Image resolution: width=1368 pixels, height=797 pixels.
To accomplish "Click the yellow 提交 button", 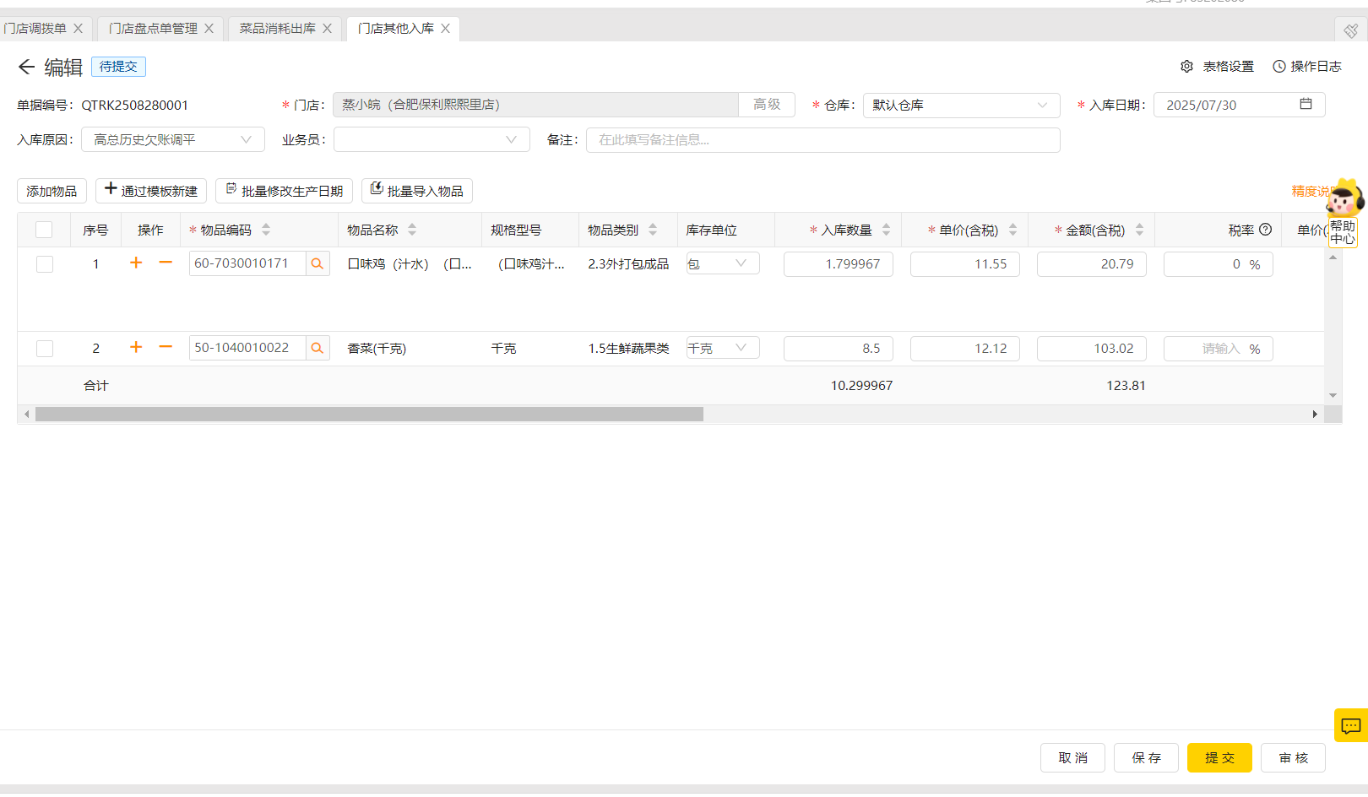I will [x=1219, y=758].
